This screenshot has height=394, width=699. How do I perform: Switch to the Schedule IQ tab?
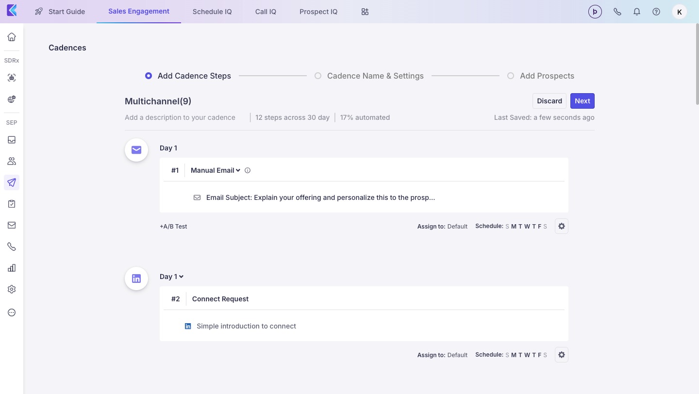[212, 12]
